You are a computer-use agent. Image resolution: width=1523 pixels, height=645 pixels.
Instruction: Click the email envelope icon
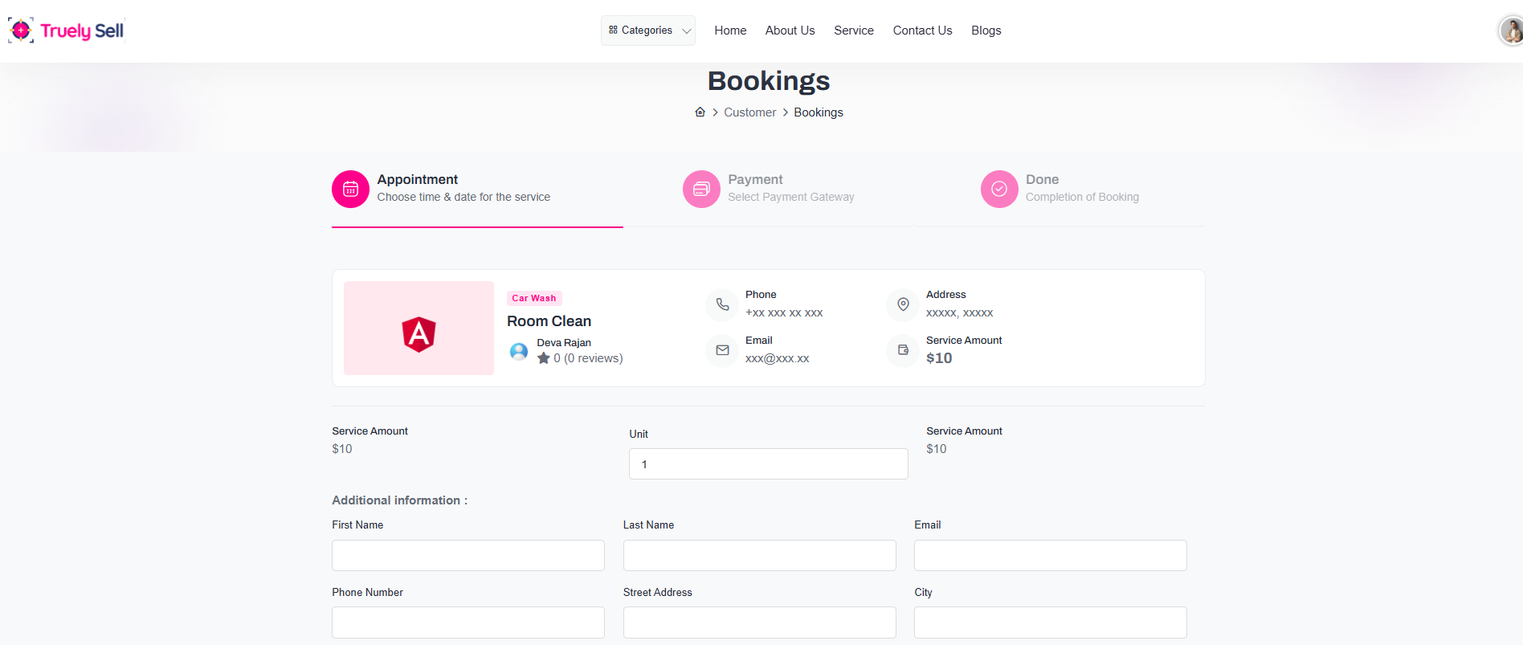coord(722,350)
